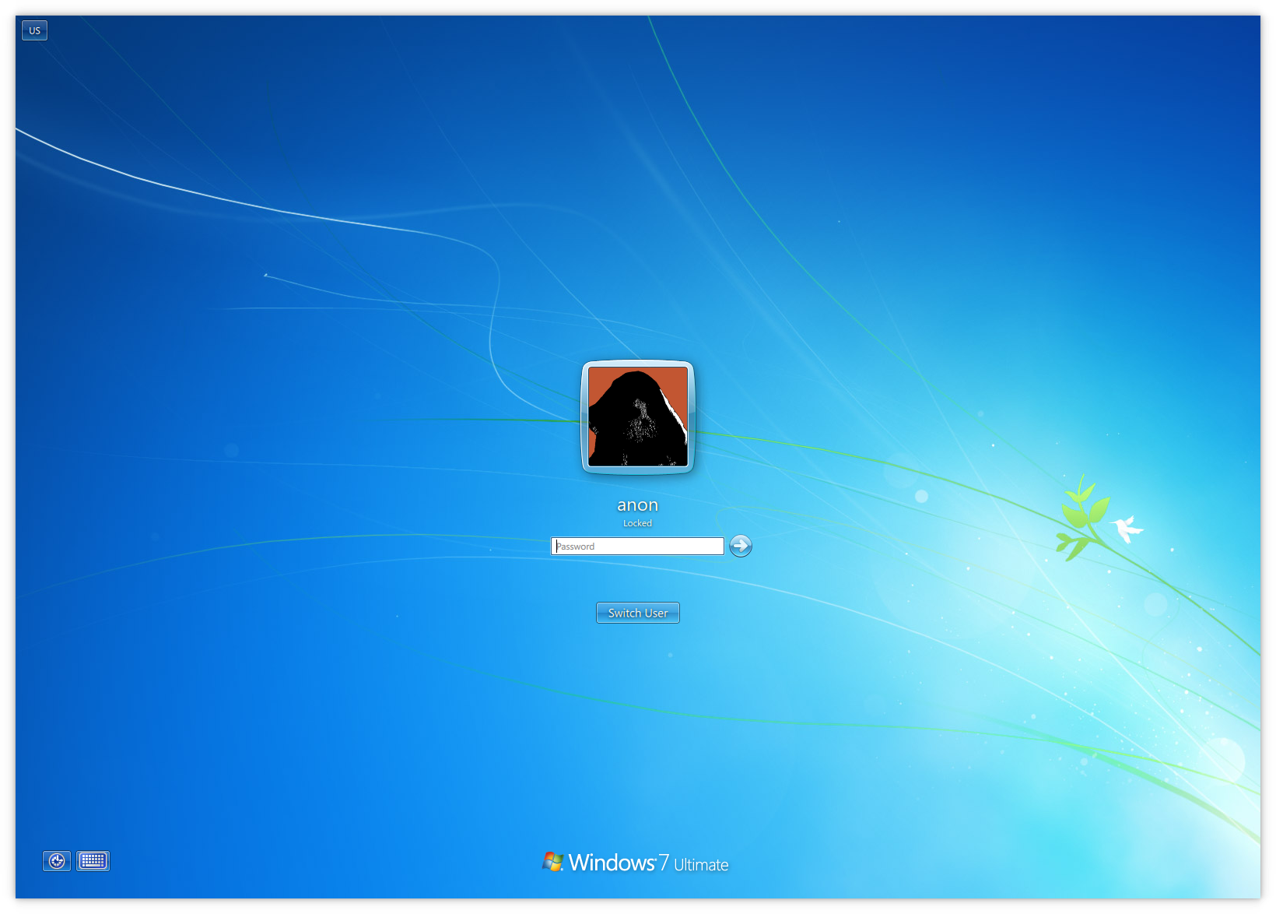Image resolution: width=1276 pixels, height=914 pixels.
Task: Click the US input language indicator
Action: coord(34,30)
